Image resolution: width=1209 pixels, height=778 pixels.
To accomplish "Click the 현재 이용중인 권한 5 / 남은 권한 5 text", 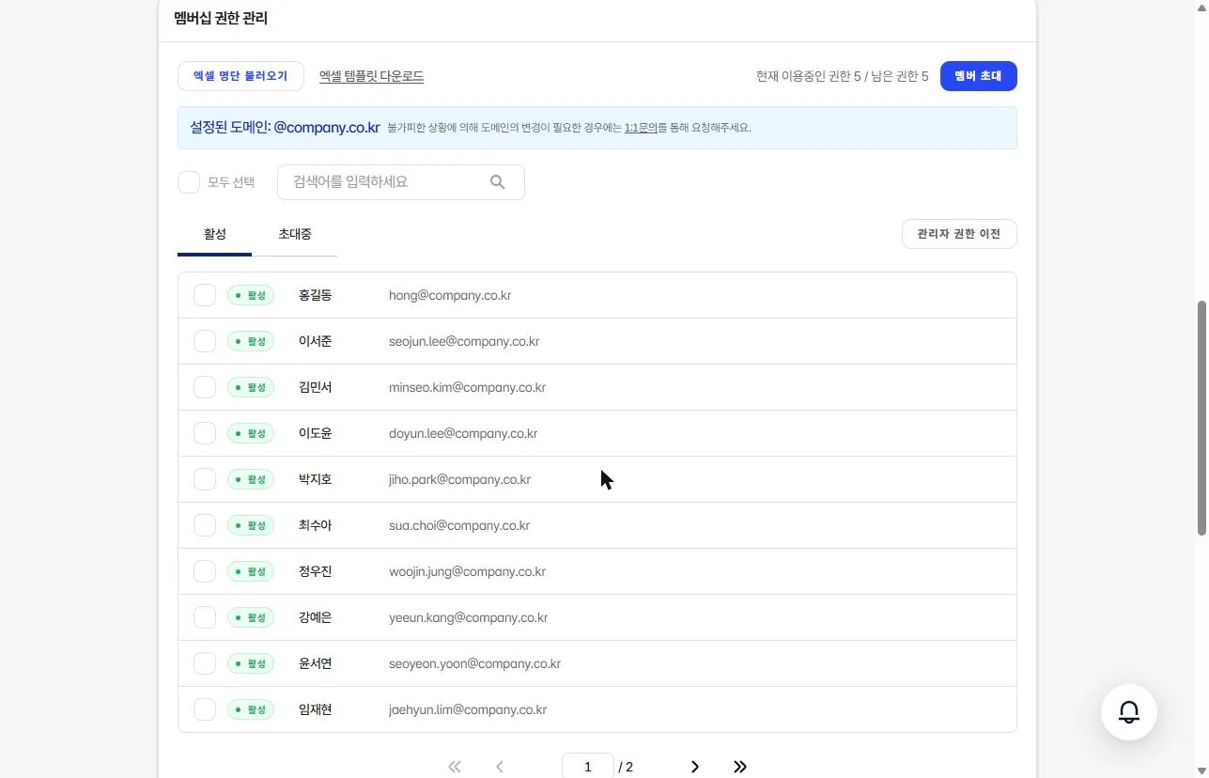I will [x=843, y=76].
